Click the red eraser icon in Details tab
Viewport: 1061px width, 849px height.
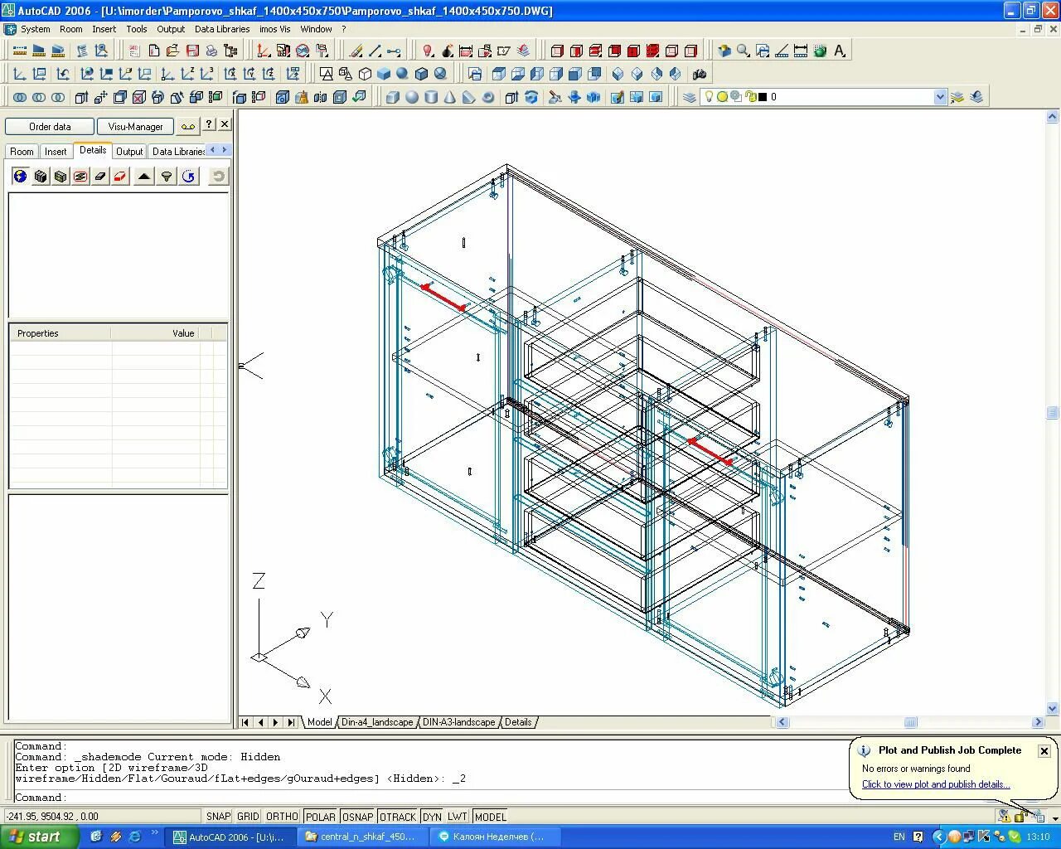click(120, 176)
